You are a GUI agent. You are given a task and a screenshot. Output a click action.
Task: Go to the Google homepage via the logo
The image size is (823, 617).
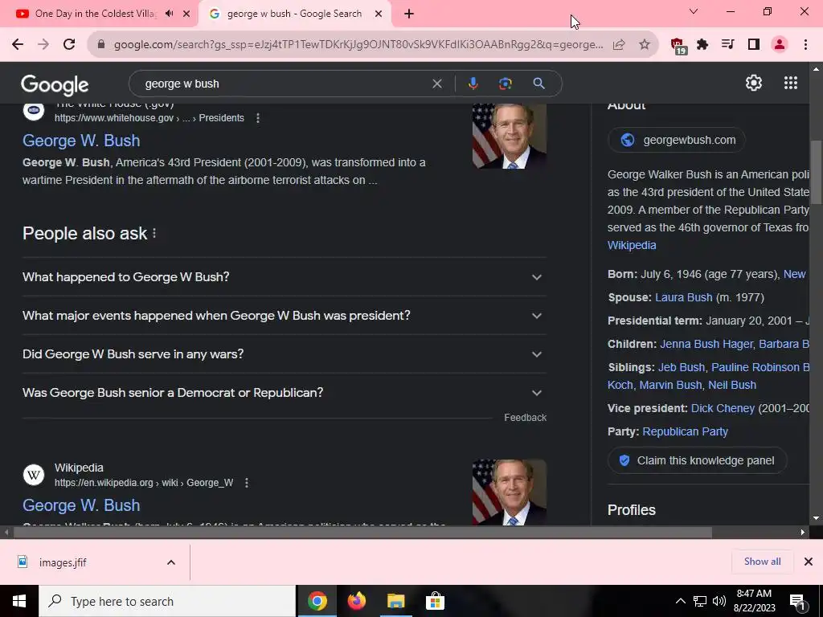55,84
